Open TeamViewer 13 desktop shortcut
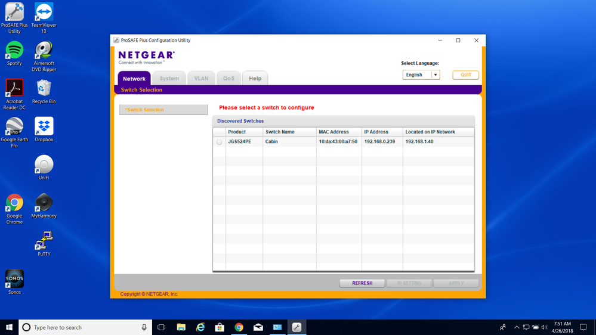 click(44, 18)
